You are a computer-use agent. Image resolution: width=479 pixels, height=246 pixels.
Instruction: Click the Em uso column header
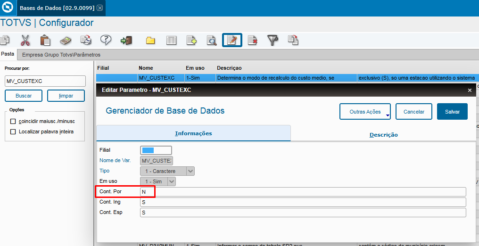point(195,68)
